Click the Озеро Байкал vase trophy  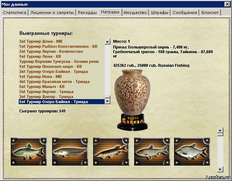[132, 100]
